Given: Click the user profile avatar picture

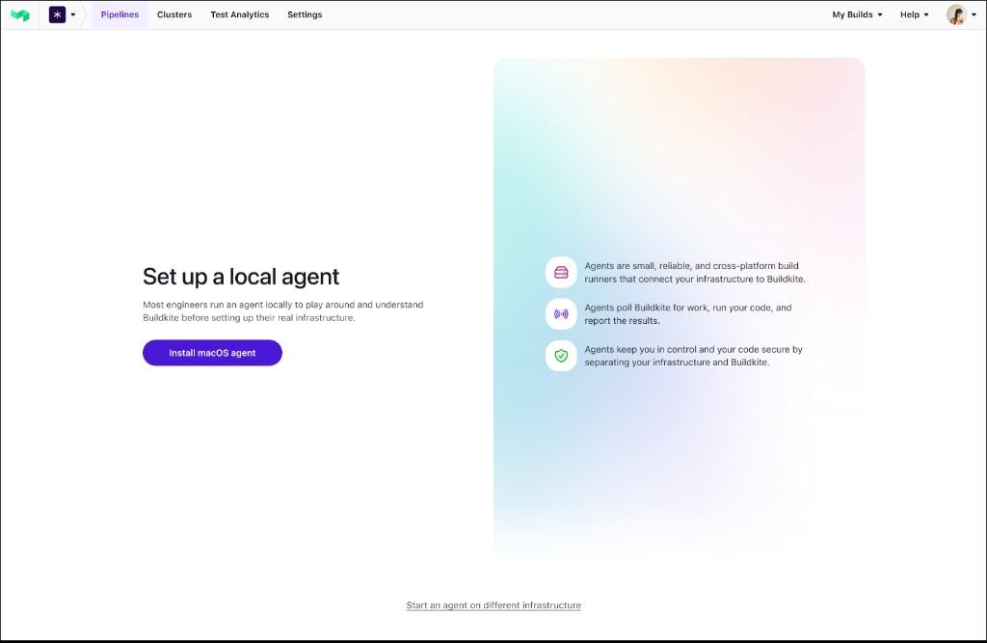Looking at the screenshot, I should (x=955, y=13).
